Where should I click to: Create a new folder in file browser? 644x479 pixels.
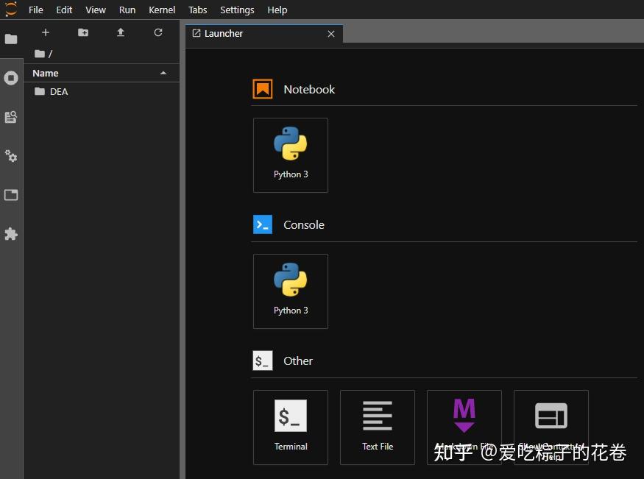[82, 32]
